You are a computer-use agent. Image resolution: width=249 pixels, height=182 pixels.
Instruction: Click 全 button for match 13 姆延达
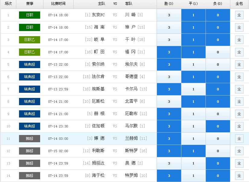(239, 163)
